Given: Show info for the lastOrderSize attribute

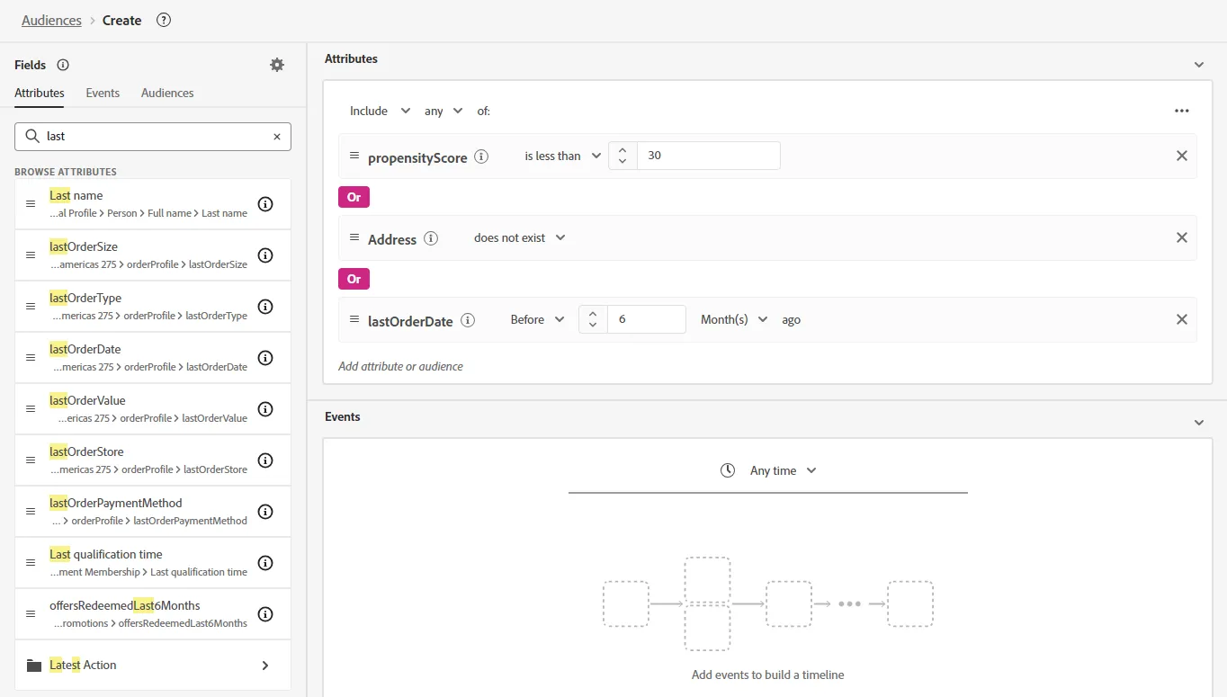Looking at the screenshot, I should pyautogui.click(x=265, y=255).
